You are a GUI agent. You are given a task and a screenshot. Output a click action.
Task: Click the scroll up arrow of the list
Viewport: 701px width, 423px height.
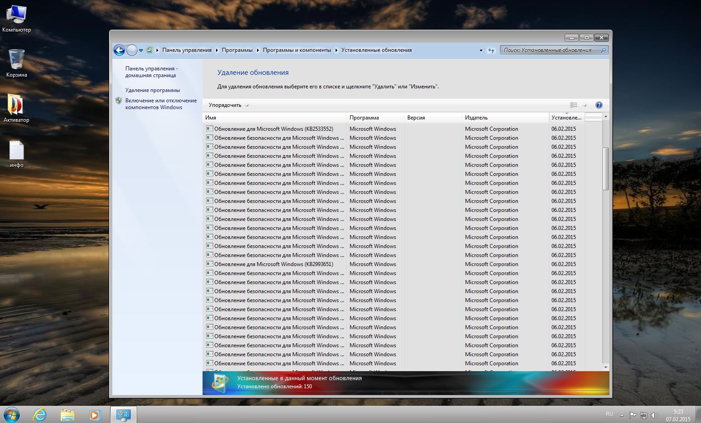pos(606,117)
